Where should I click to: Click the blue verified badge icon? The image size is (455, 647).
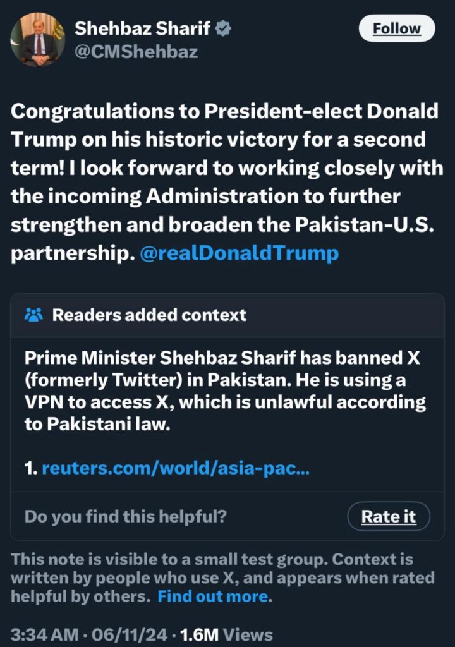(224, 28)
